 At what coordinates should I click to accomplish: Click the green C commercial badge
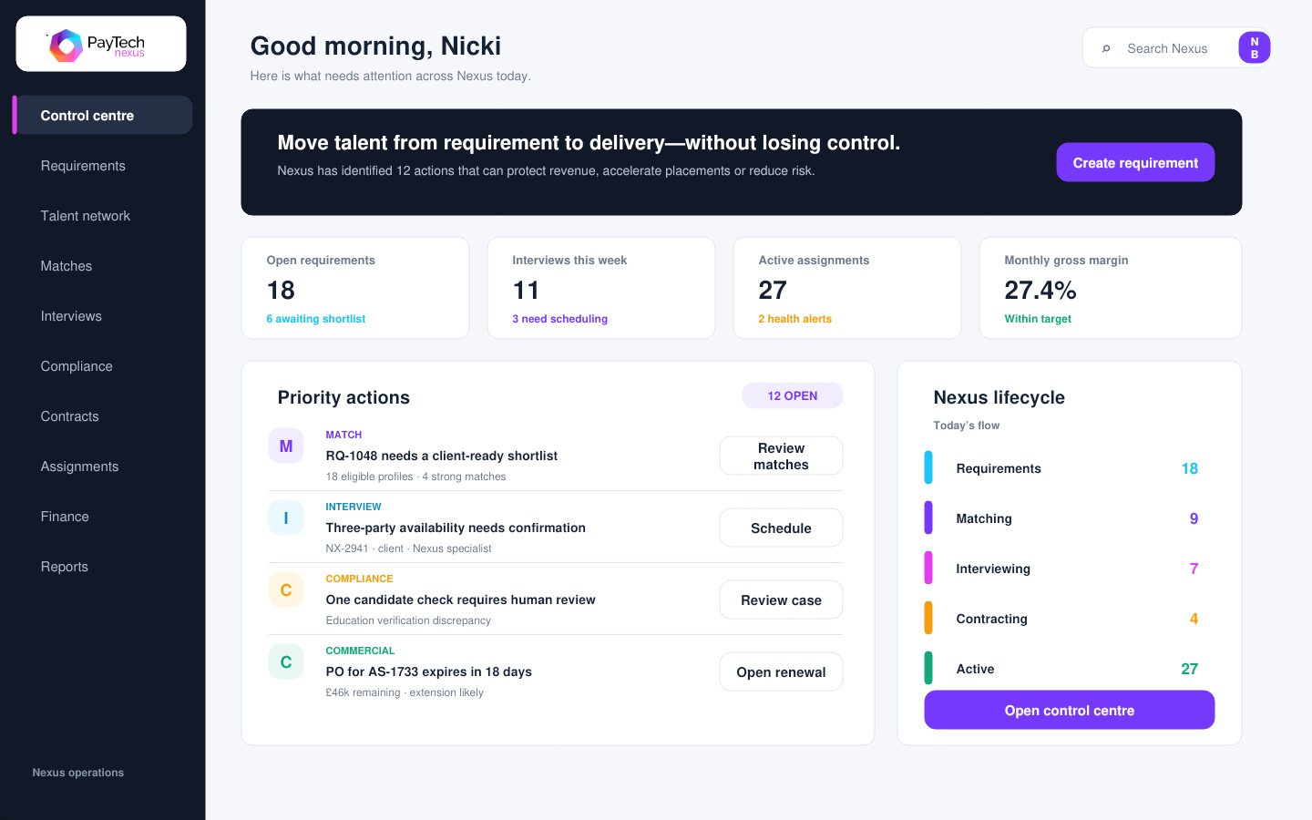pyautogui.click(x=286, y=662)
